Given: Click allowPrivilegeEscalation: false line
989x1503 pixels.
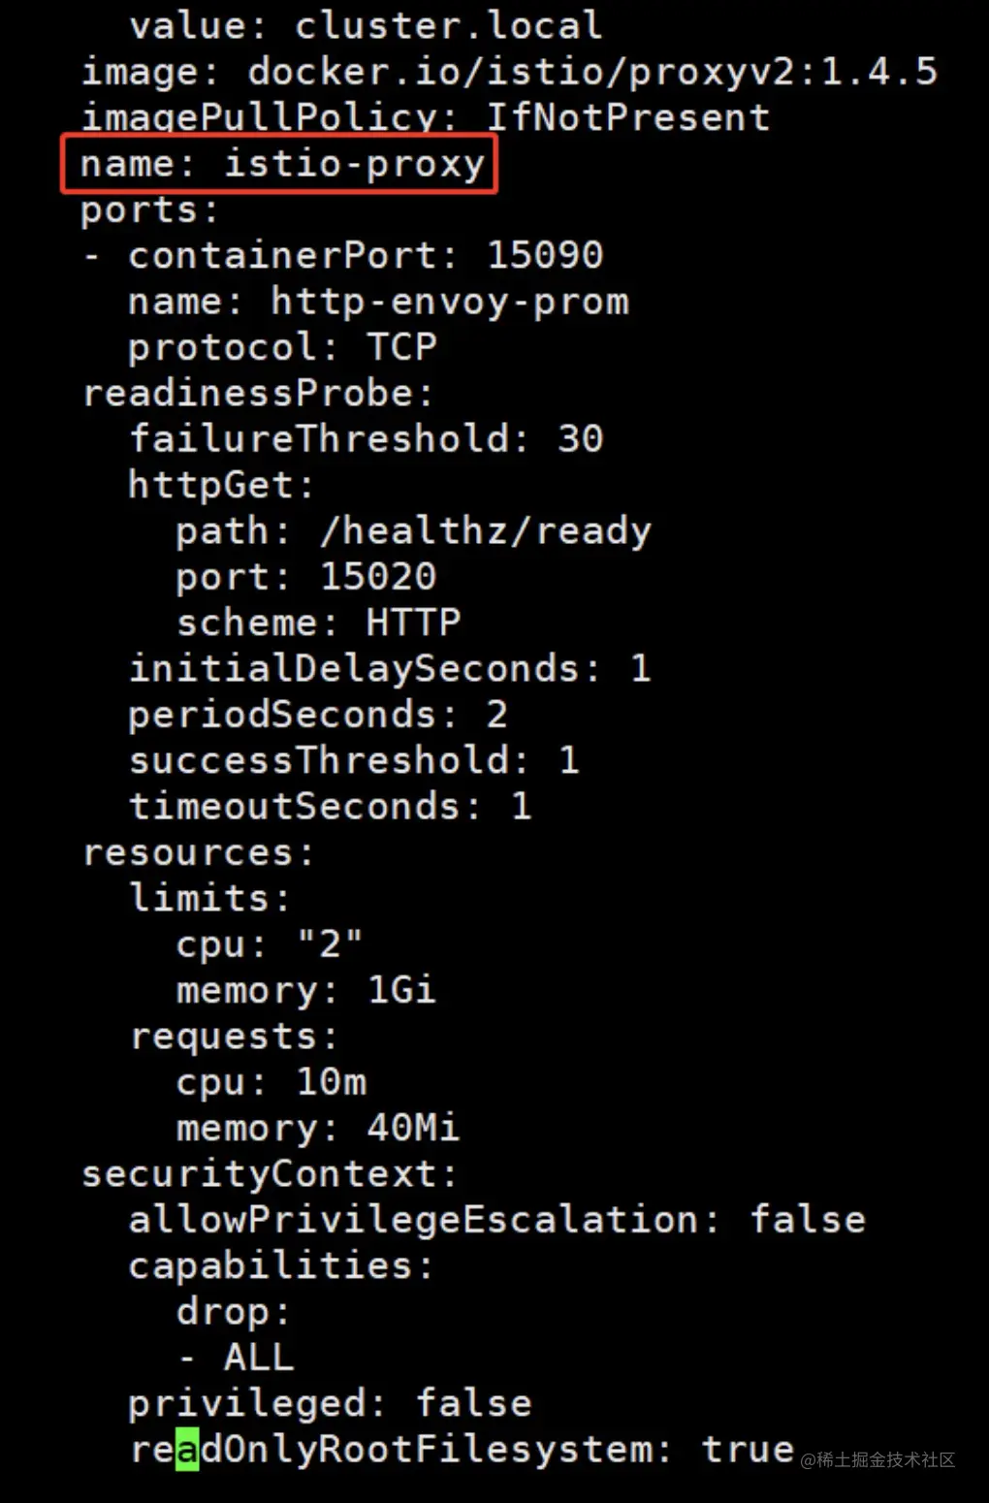Looking at the screenshot, I should 496,1220.
